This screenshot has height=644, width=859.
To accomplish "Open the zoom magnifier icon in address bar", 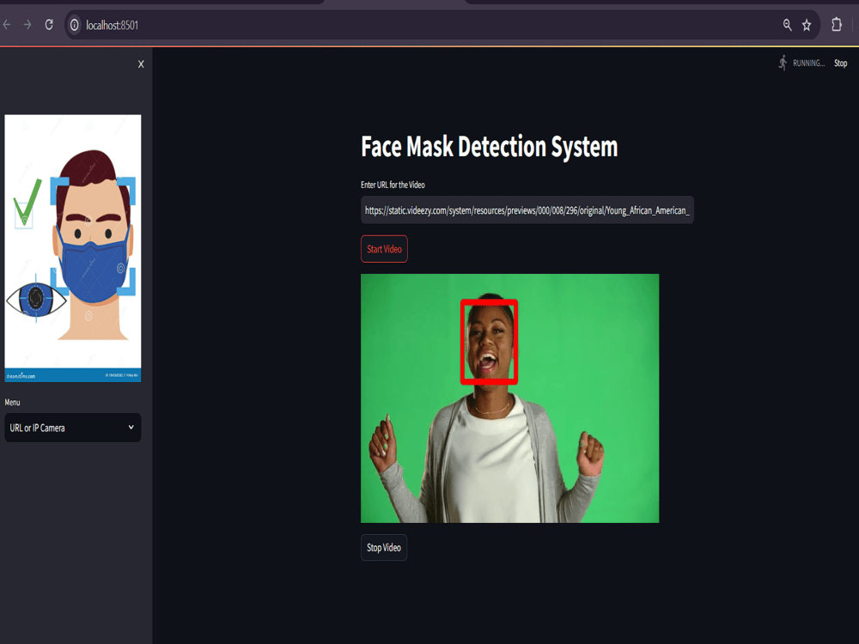I will (x=787, y=25).
